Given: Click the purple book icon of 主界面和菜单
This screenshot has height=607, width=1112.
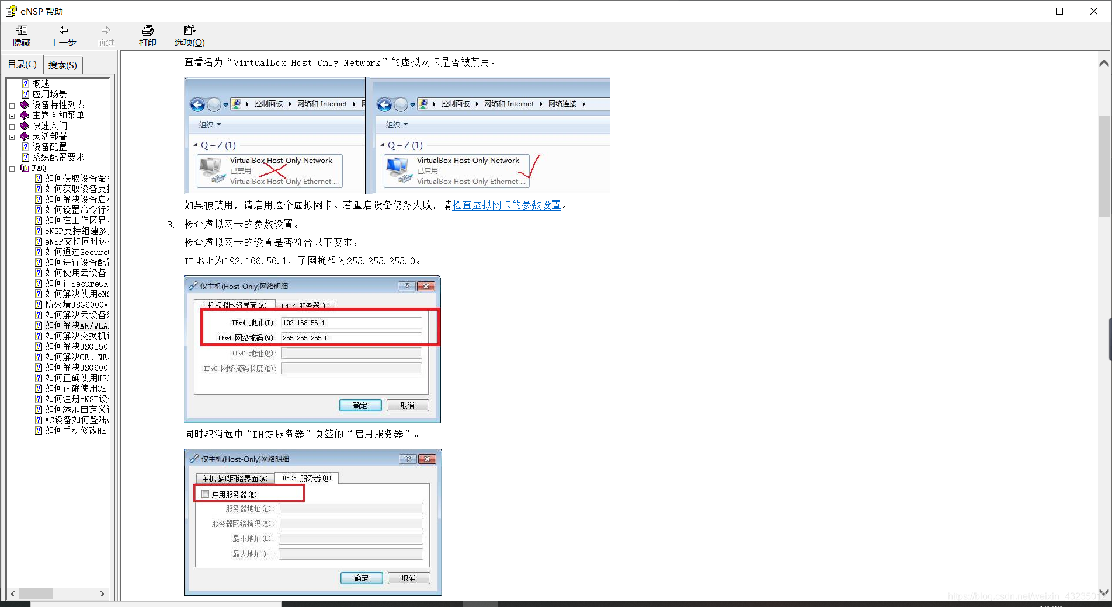Looking at the screenshot, I should click(x=25, y=115).
